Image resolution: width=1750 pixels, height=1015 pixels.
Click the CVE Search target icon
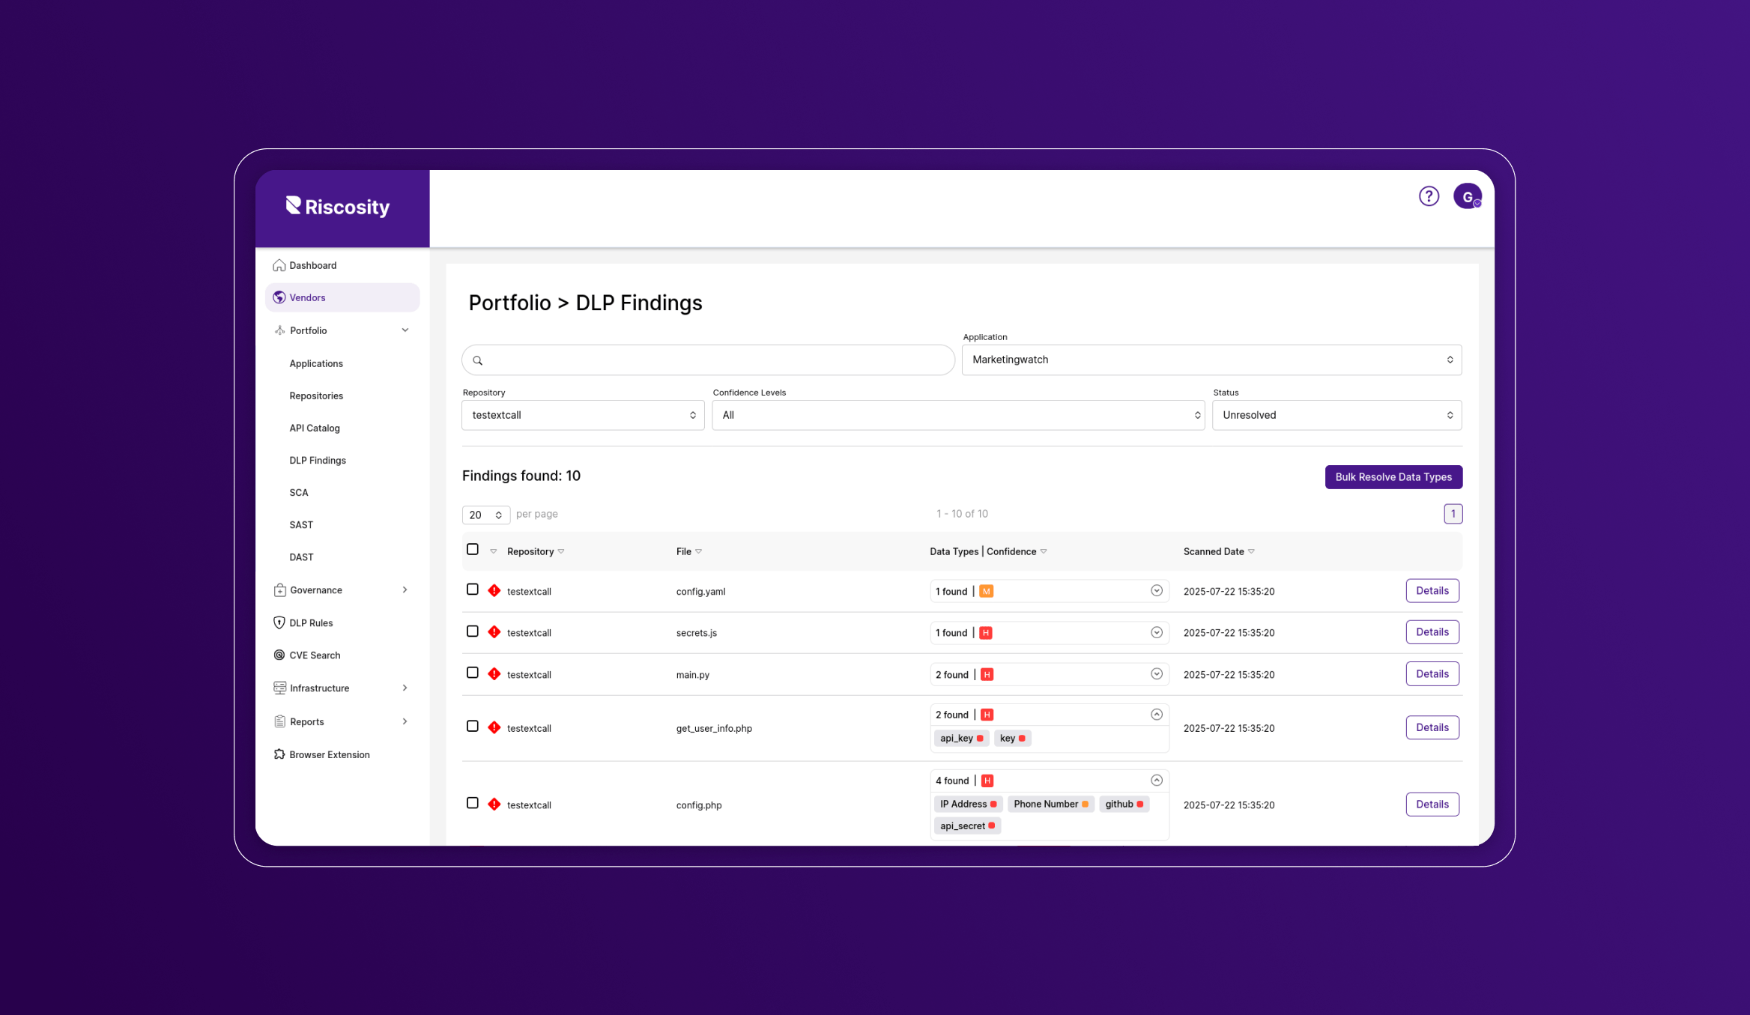click(x=279, y=655)
